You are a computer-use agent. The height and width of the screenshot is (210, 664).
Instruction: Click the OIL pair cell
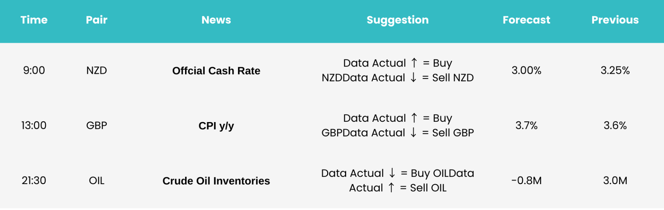tap(96, 181)
